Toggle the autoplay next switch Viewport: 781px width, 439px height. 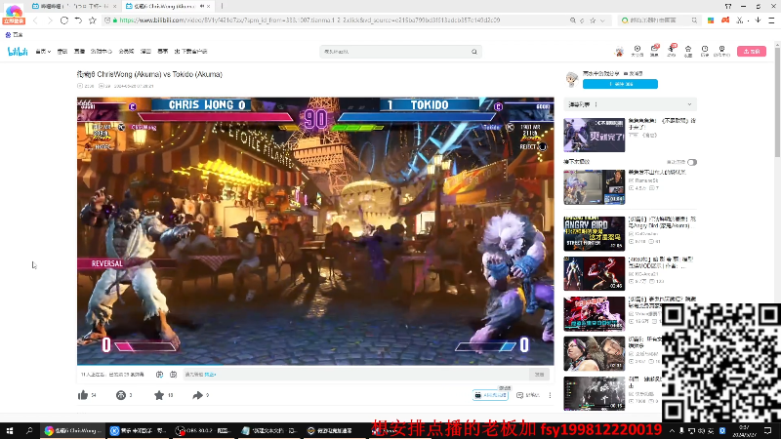pos(692,162)
